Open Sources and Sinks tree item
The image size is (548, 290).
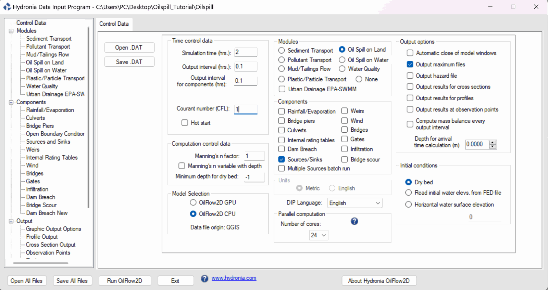coord(48,142)
